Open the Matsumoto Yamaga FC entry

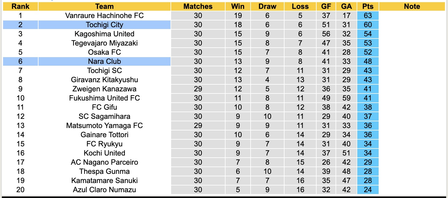click(104, 126)
